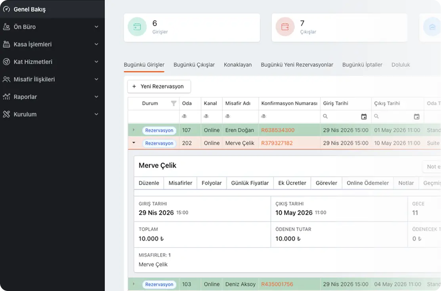
Task: Expand the Kat Hizmetleri chevron
Action: click(x=96, y=62)
